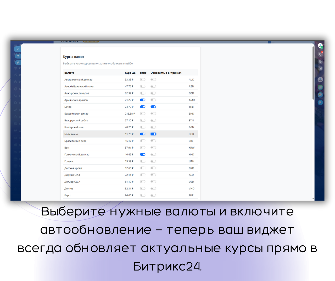The height and width of the screenshot is (281, 335).
Task: Copy the panel link with the chain icon
Action: [x=18, y=62]
